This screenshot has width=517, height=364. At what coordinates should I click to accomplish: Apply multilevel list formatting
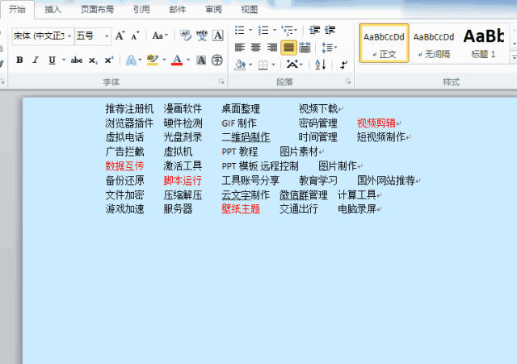[x=288, y=31]
